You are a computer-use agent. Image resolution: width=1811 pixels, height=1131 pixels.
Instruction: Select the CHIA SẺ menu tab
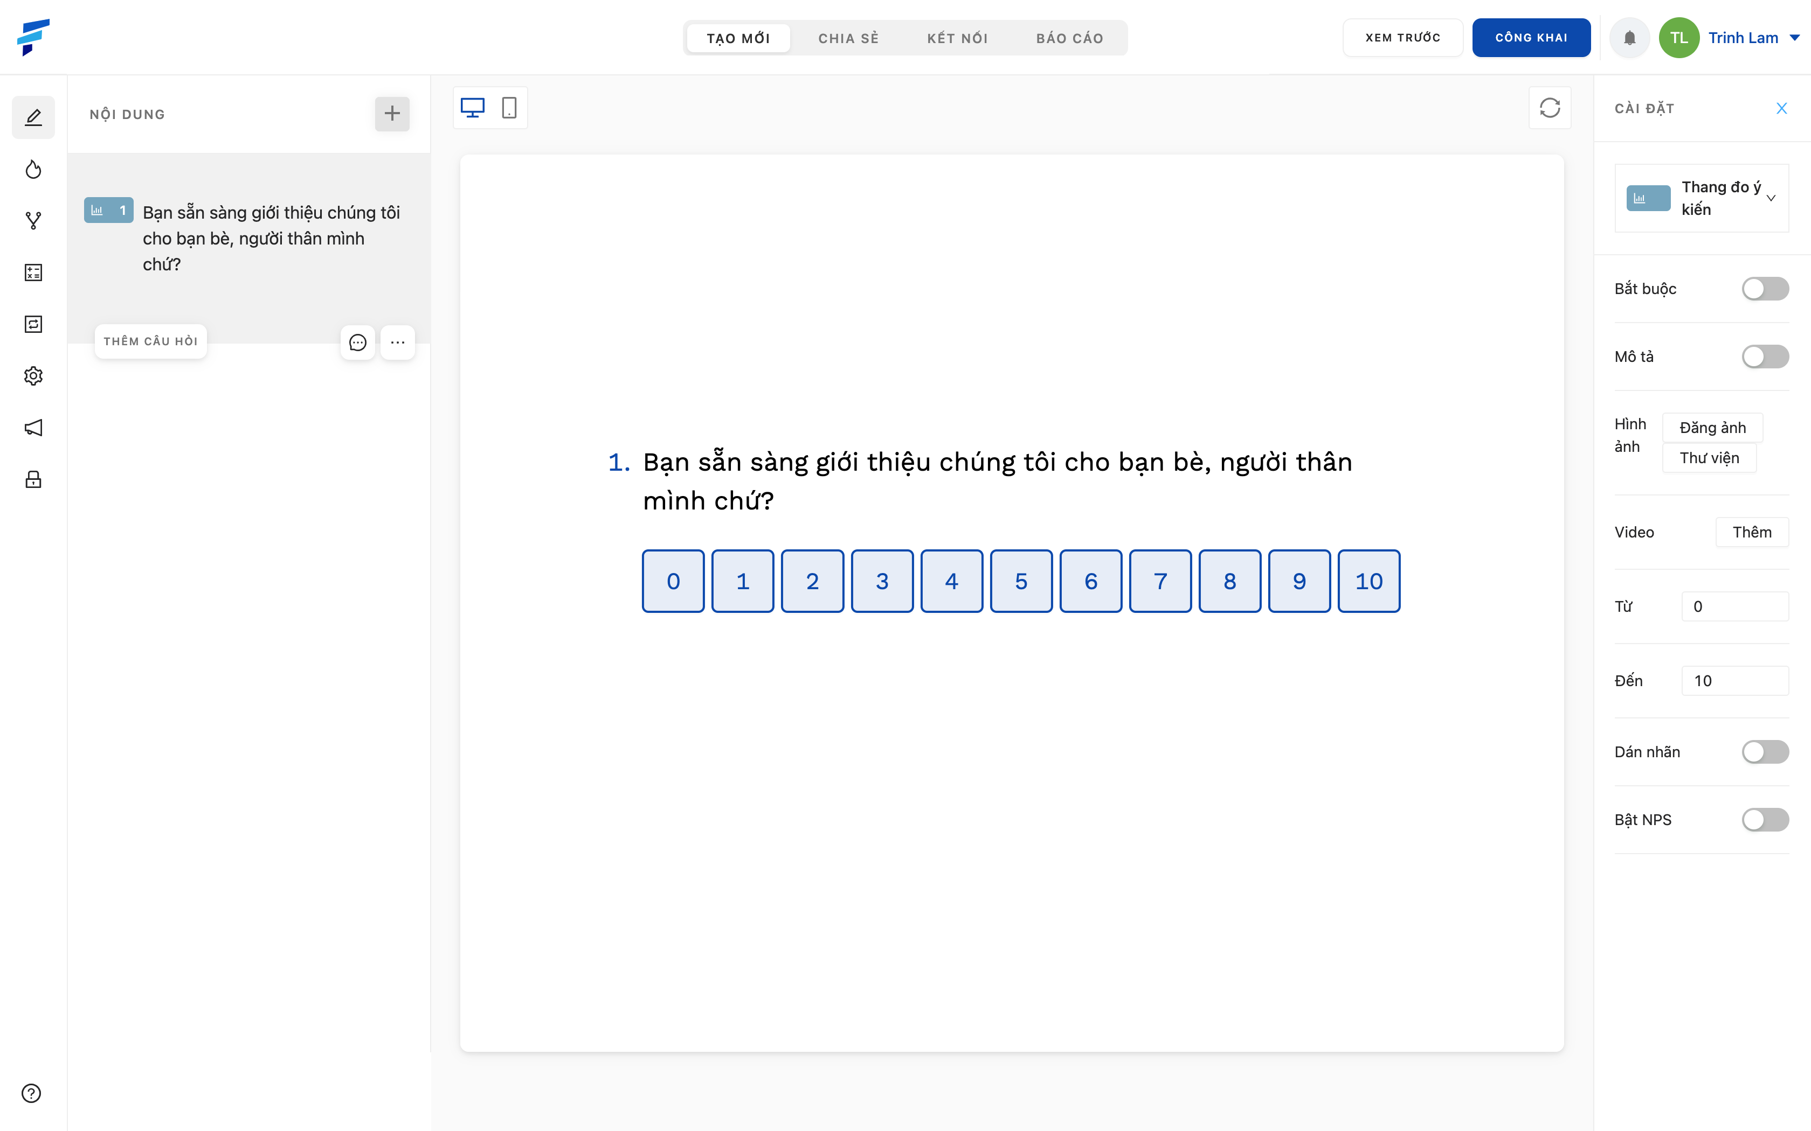coord(849,38)
